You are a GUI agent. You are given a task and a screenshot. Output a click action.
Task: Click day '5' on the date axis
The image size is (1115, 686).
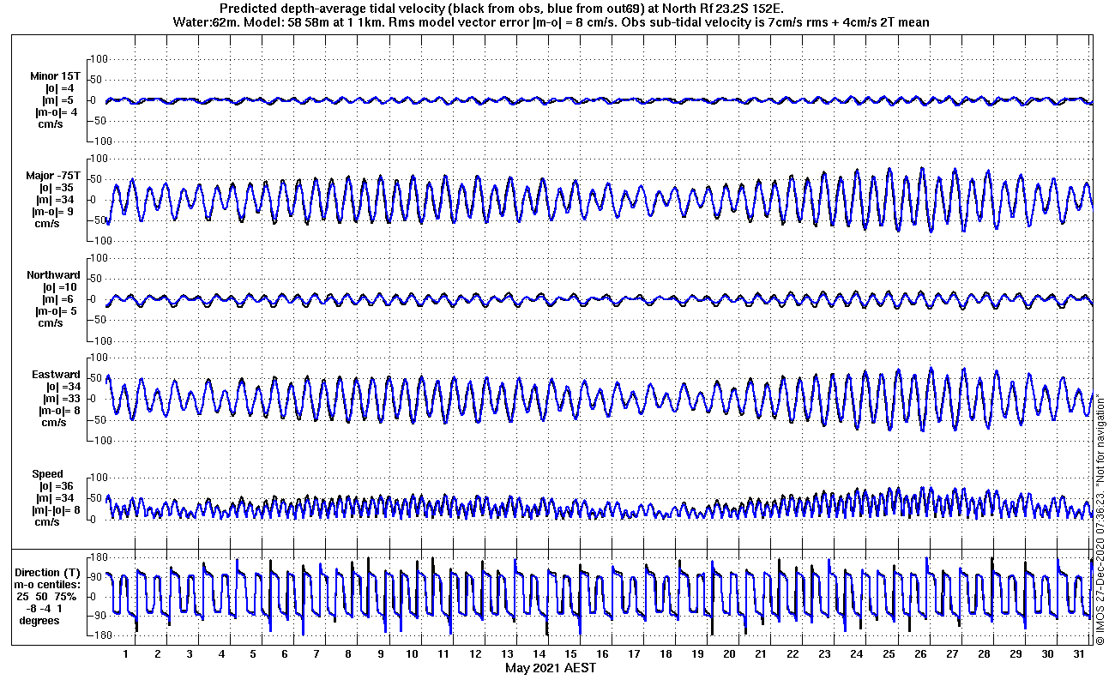tap(253, 654)
